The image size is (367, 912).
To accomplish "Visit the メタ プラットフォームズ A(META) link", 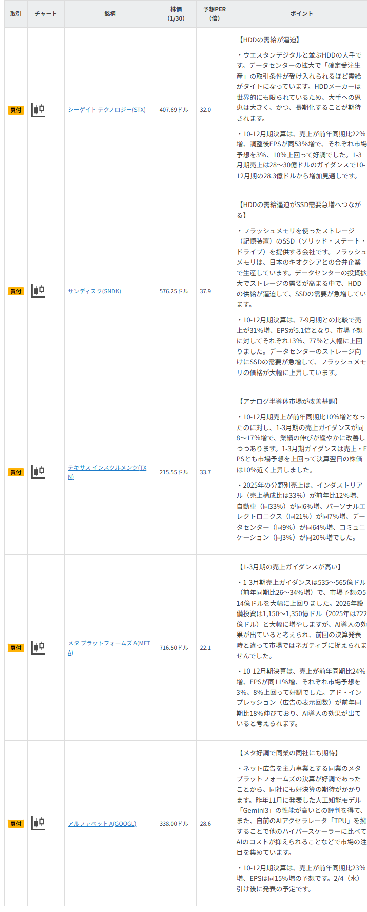I will [109, 643].
